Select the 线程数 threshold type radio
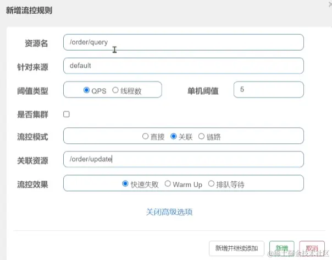Screen dimensions: 332x260 pyautogui.click(x=115, y=90)
